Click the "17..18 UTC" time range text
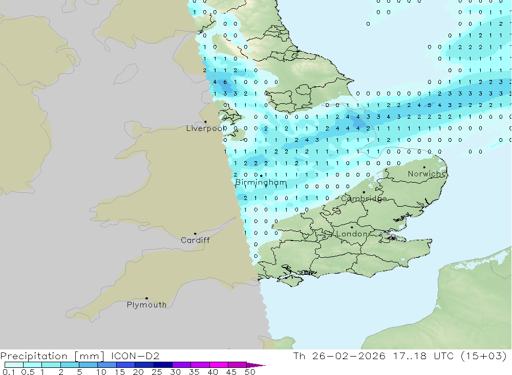512x375 pixels. point(423,356)
